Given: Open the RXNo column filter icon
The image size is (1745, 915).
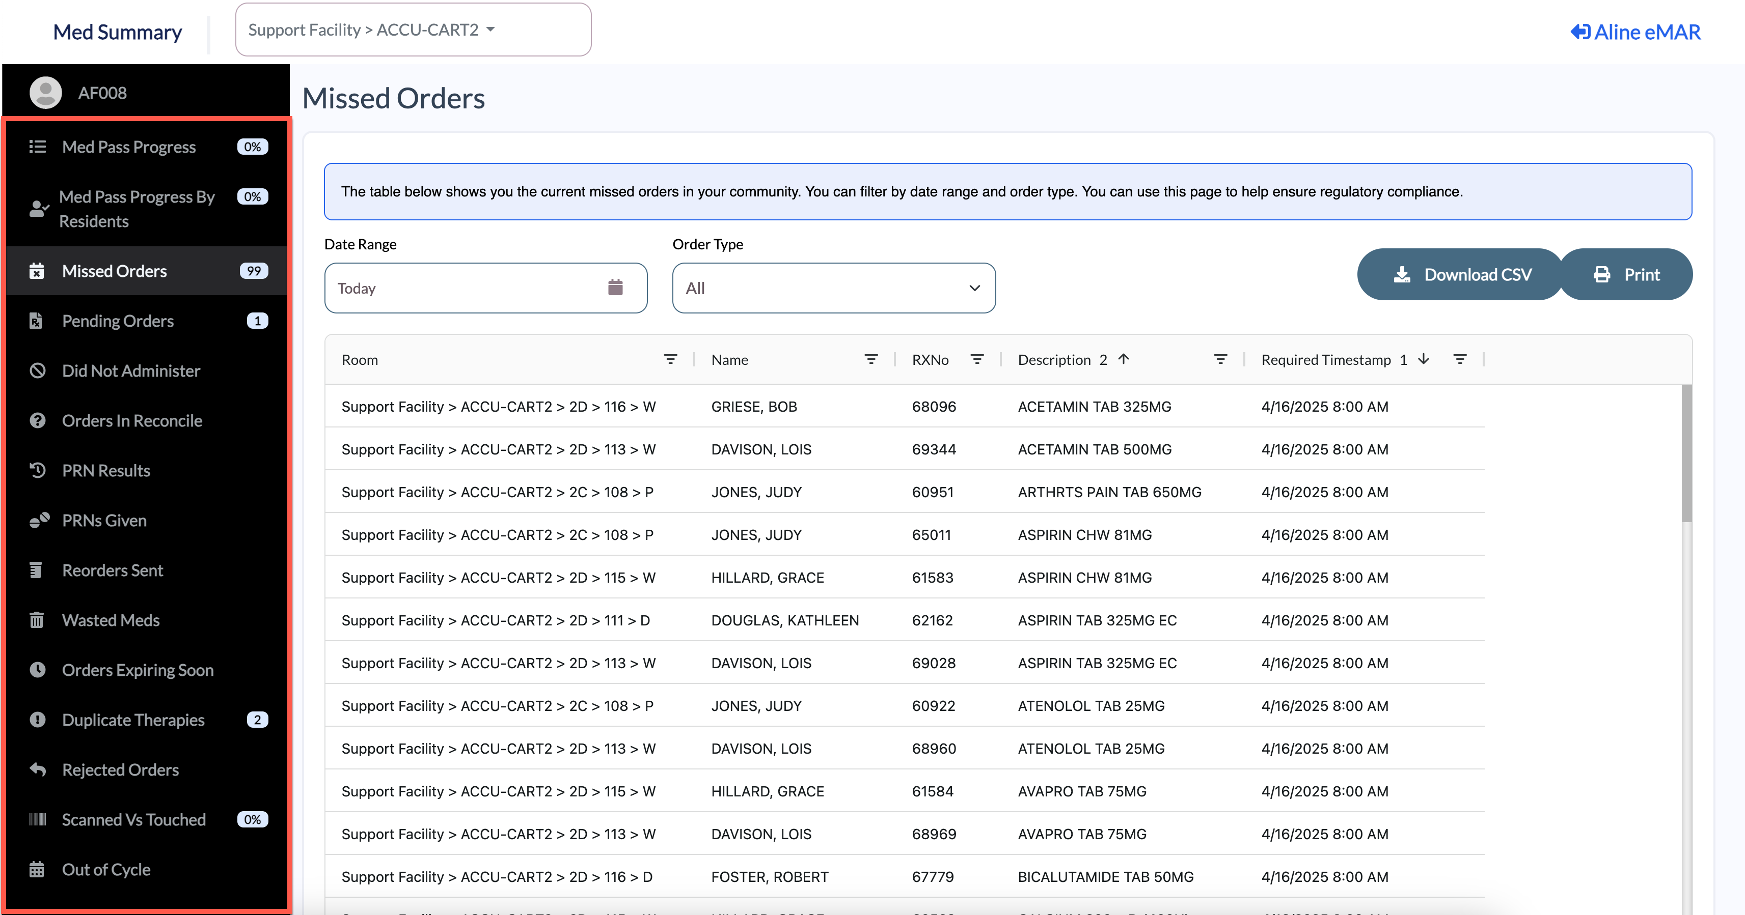Looking at the screenshot, I should (977, 359).
